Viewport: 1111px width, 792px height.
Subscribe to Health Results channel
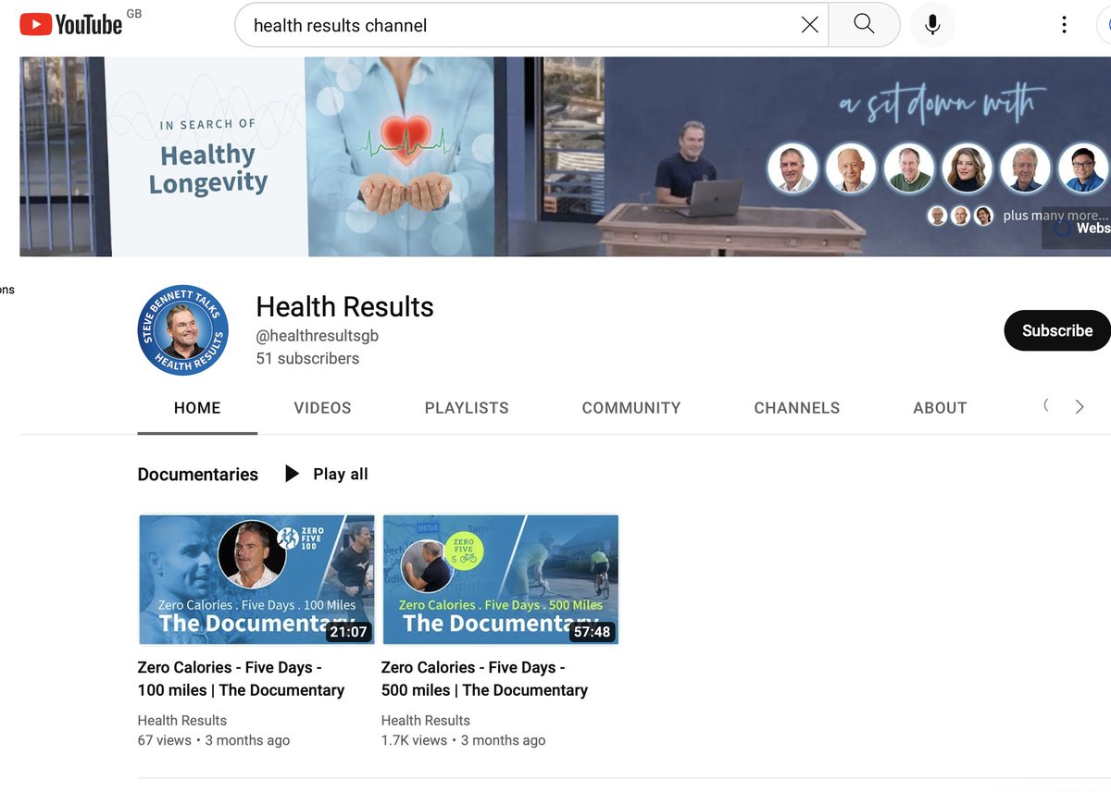(1056, 330)
